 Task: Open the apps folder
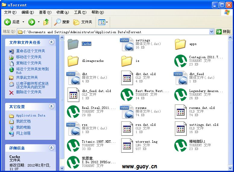(x=180, y=44)
